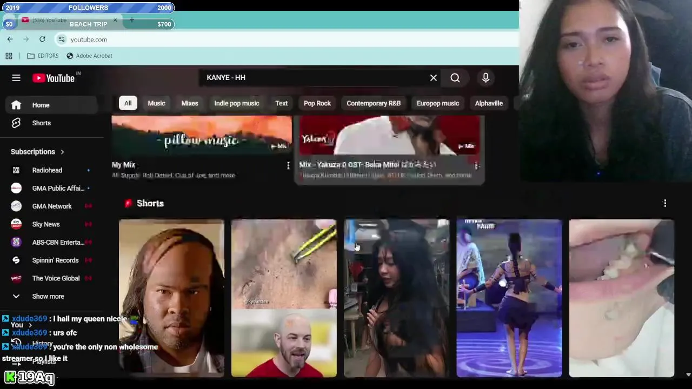Select the Text filter chip
This screenshot has width=692, height=389.
[282, 103]
